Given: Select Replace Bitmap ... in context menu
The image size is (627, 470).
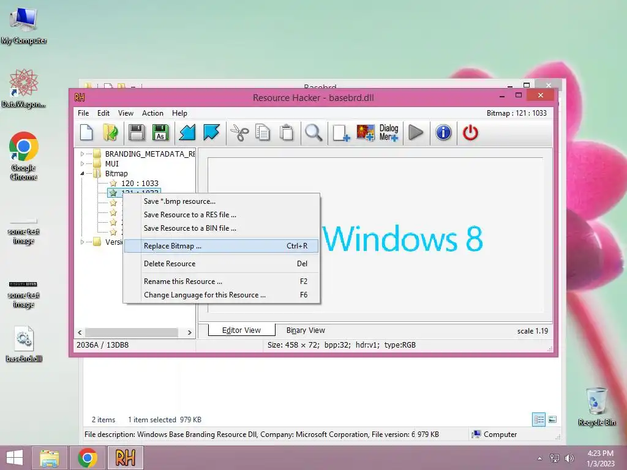Looking at the screenshot, I should pos(222,246).
